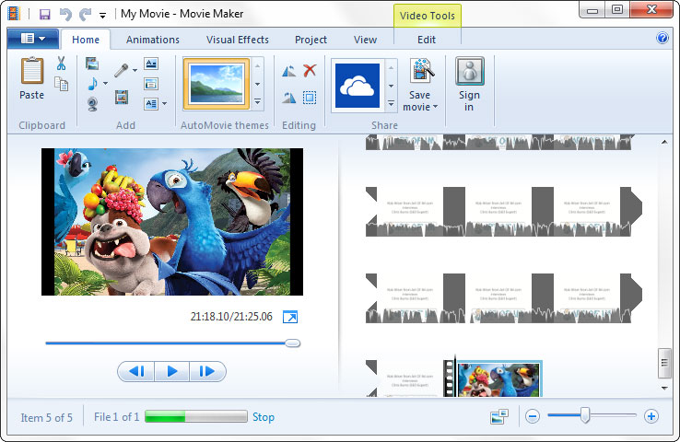The width and height of the screenshot is (680, 442).
Task: Click the video preview monitor image
Action: (172, 222)
